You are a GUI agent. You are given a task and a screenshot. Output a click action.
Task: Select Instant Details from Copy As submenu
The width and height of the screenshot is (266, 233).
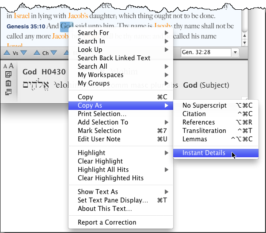point(204,153)
